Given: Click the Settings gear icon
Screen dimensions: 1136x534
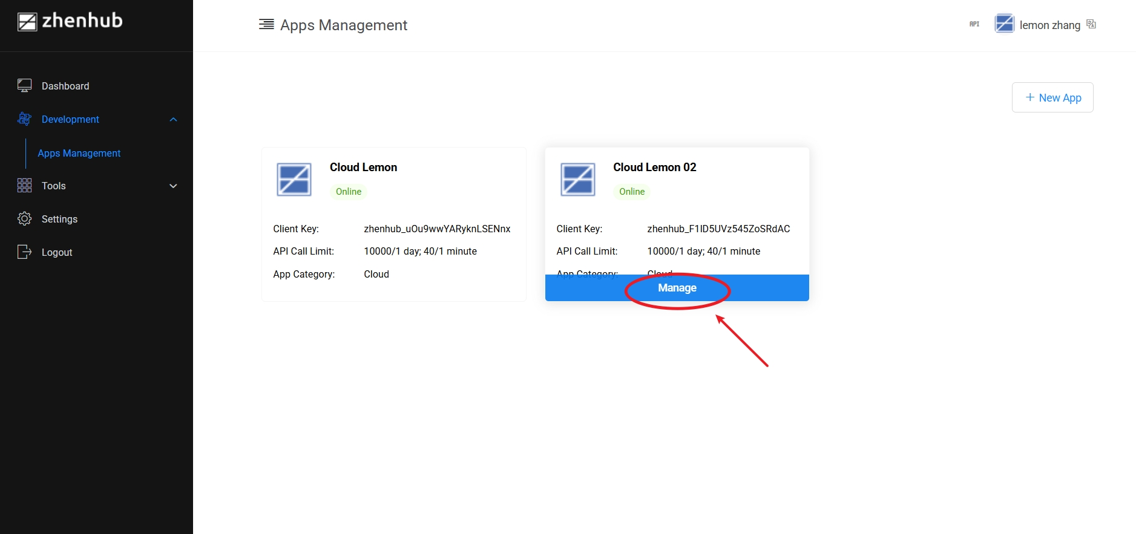Looking at the screenshot, I should [x=24, y=219].
